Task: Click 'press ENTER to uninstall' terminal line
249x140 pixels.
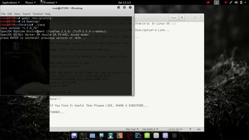Action: coord(43,38)
